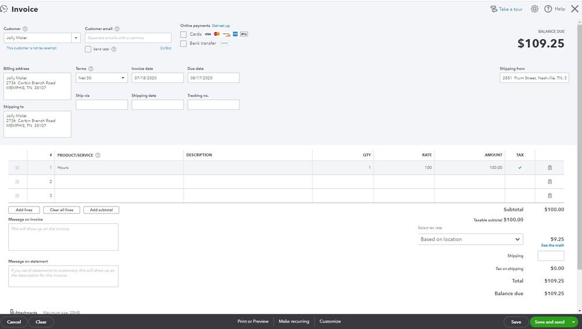Open the Terms Net 30 dropdown
This screenshot has width=582, height=329.
[102, 78]
